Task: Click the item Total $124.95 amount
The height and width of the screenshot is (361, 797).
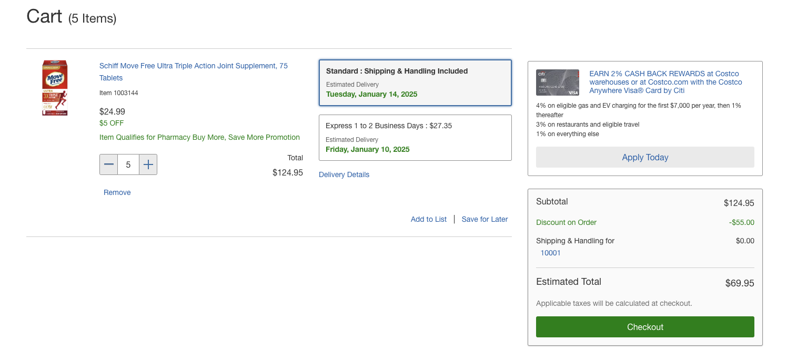Action: (288, 172)
